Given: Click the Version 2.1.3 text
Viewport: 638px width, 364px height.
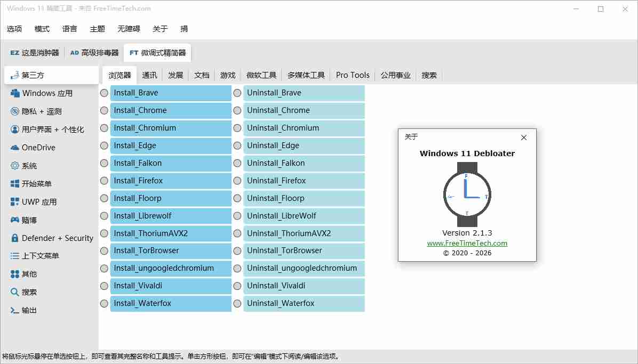Looking at the screenshot, I should pyautogui.click(x=467, y=233).
